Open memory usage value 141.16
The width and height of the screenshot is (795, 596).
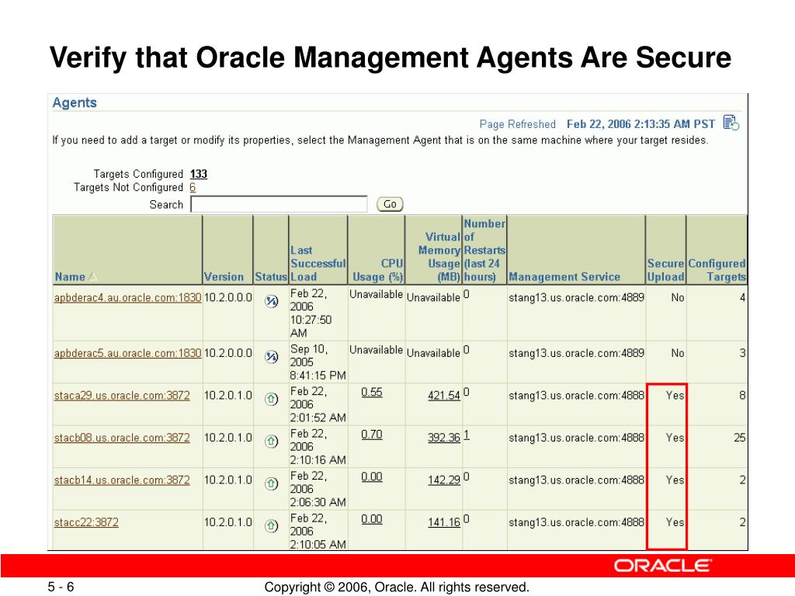[x=444, y=522]
